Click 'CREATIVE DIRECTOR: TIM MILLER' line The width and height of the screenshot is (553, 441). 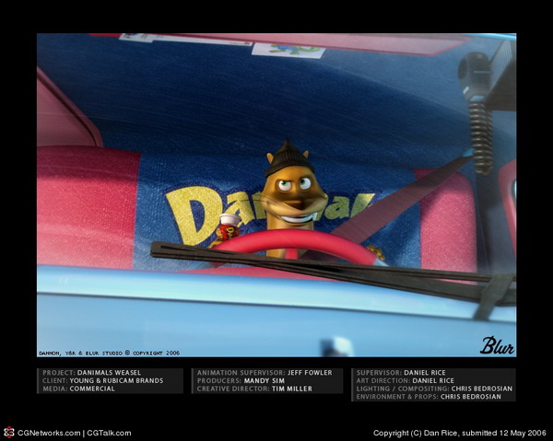click(x=254, y=389)
